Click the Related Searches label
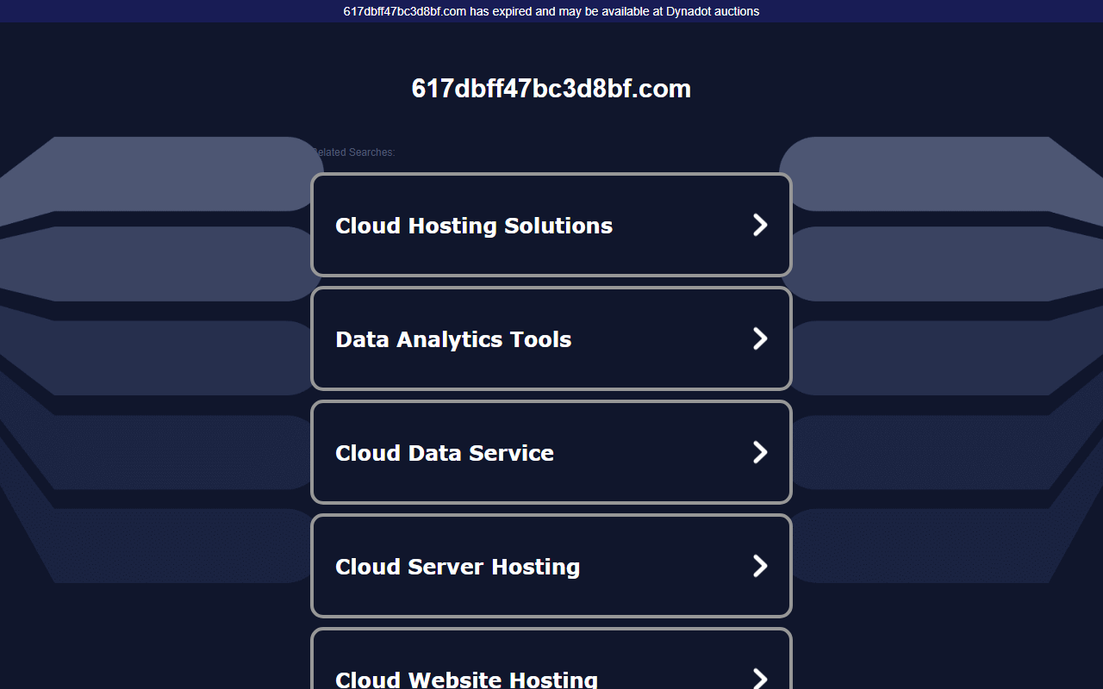This screenshot has height=689, width=1103. pyautogui.click(x=353, y=152)
